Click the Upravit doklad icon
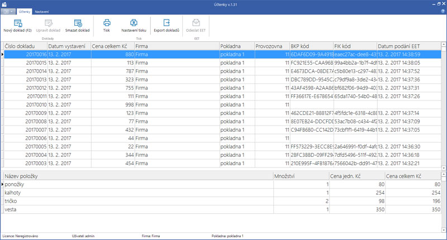Image resolution: width=447 pixels, height=240 pixels. (47, 23)
